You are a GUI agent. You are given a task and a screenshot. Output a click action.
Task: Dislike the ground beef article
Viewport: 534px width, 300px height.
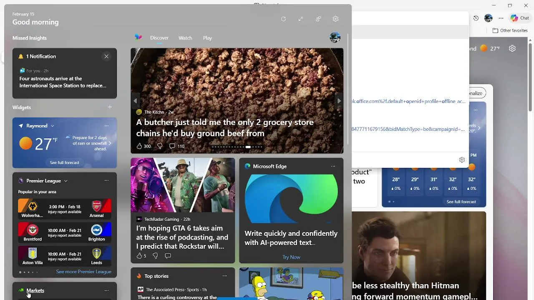[x=159, y=146]
